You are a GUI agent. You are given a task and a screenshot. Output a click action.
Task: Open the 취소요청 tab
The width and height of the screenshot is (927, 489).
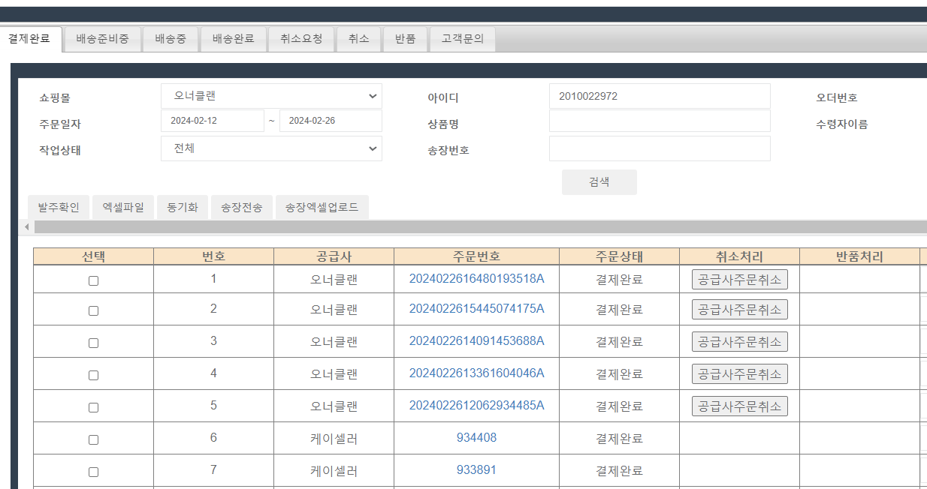point(300,39)
